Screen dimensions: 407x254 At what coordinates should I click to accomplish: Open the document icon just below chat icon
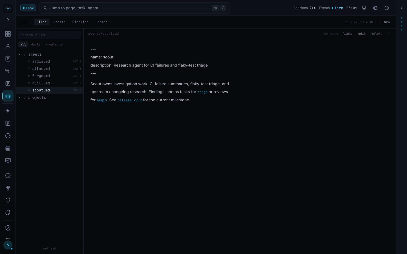point(8,84)
